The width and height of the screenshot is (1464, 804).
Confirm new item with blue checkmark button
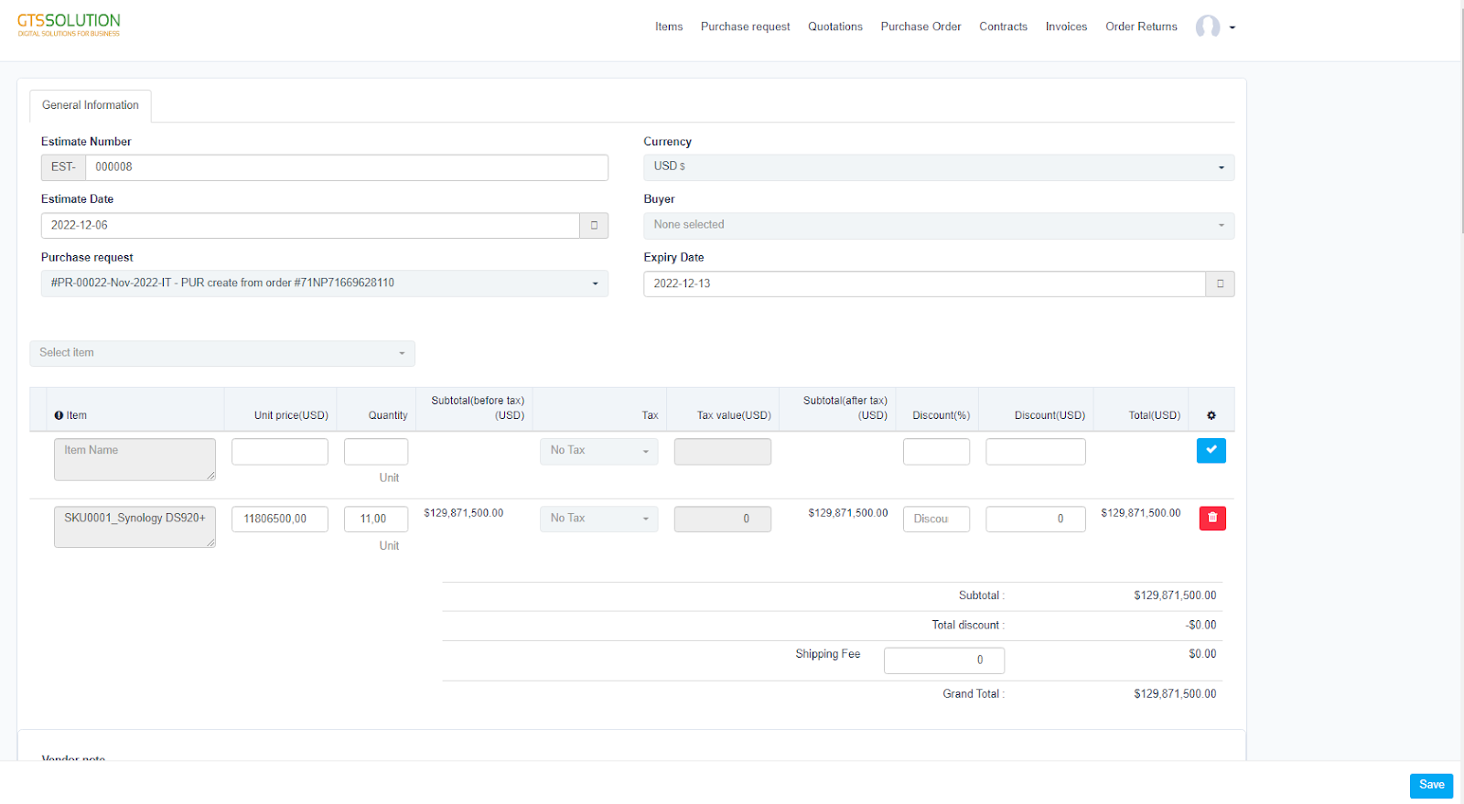coord(1211,450)
